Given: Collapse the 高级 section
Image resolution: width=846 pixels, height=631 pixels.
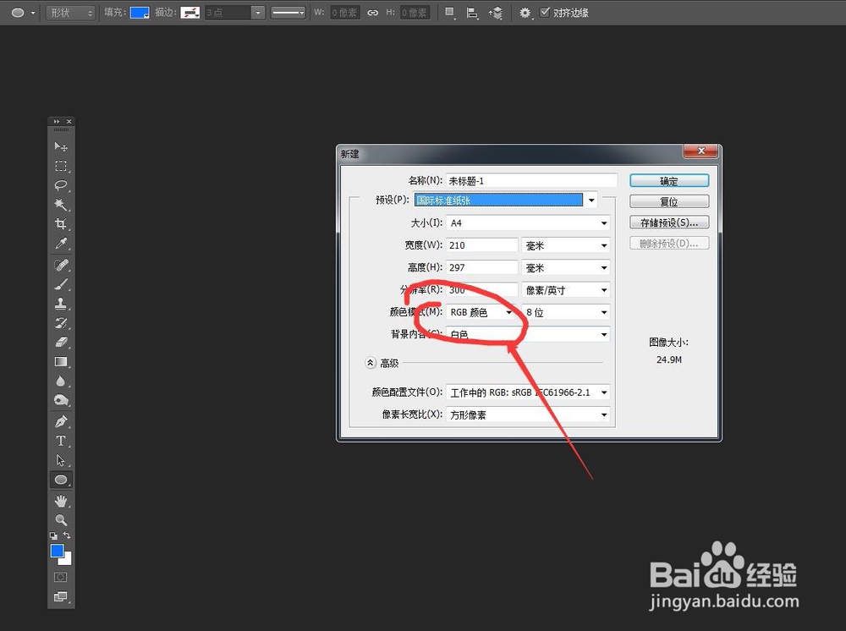Looking at the screenshot, I should 371,362.
